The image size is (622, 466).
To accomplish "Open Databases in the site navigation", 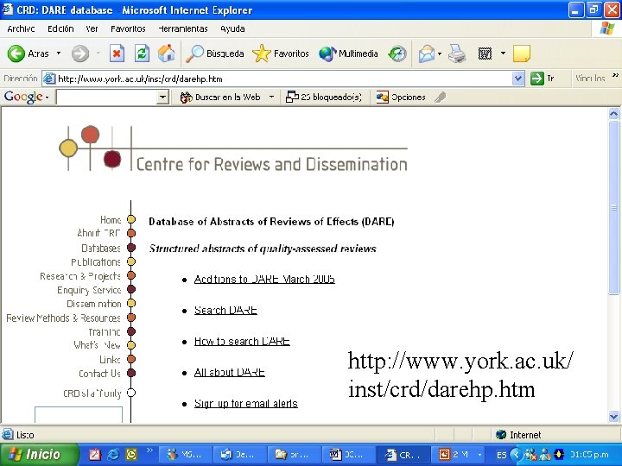I will [101, 248].
